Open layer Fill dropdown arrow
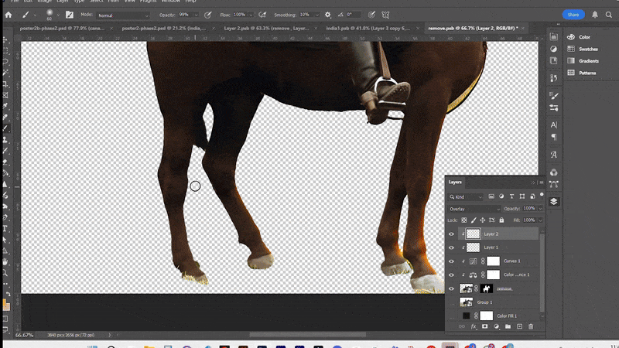This screenshot has width=619, height=348. click(540, 220)
